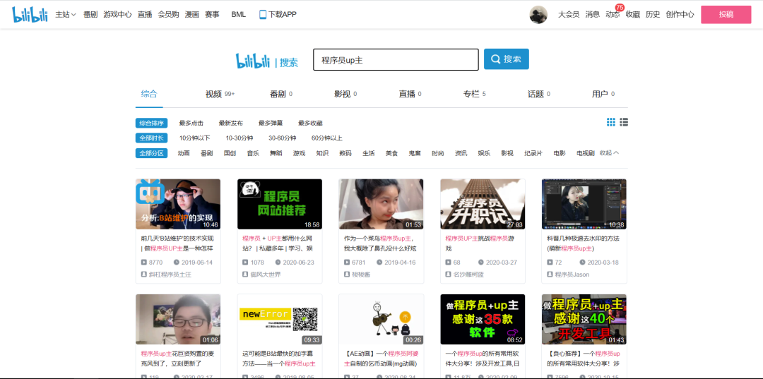The height and width of the screenshot is (379, 763).
Task: Open 创作中心 in top navigation
Action: 680,15
